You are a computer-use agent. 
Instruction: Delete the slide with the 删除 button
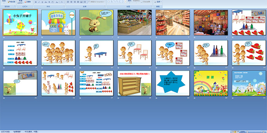28,2
